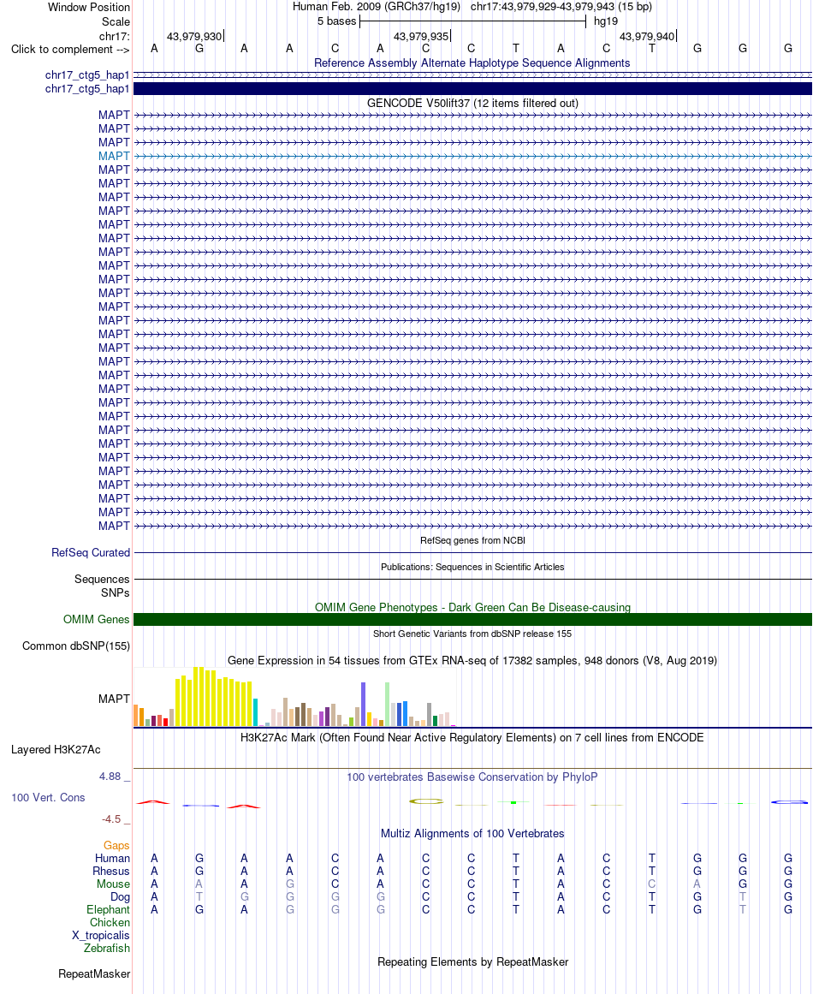The image size is (813, 994).
Task: Click the gold-colored conservation glyph in PhyloP track
Action: [426, 801]
